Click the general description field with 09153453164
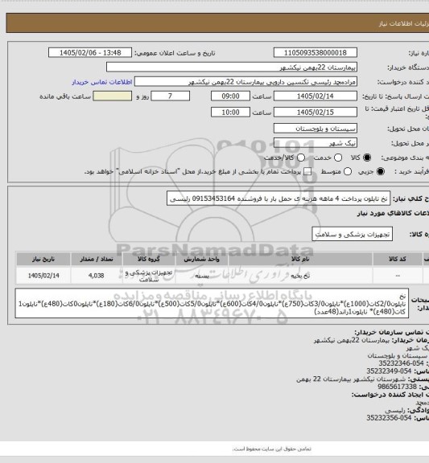The height and width of the screenshot is (463, 429). point(278,199)
